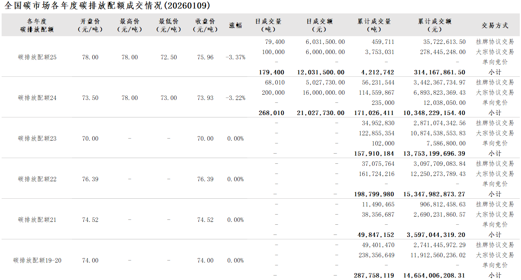521x280 pixels.
Task: Select the -3.22% change cell
Action: coord(235,98)
